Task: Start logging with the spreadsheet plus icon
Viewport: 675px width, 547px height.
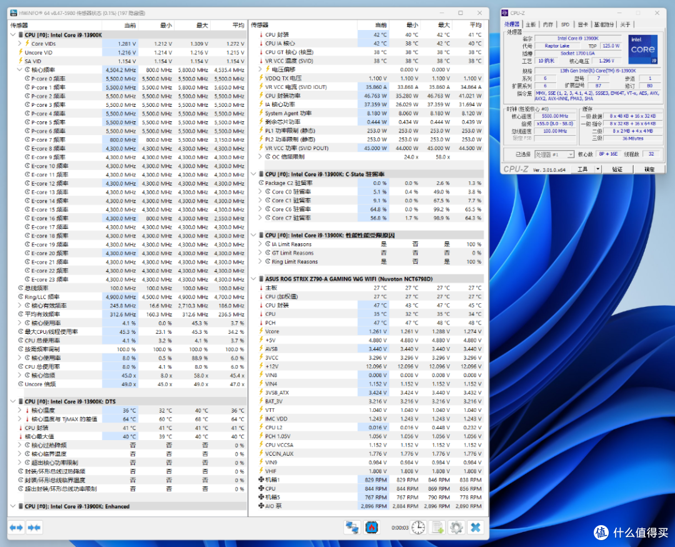Action: click(437, 528)
